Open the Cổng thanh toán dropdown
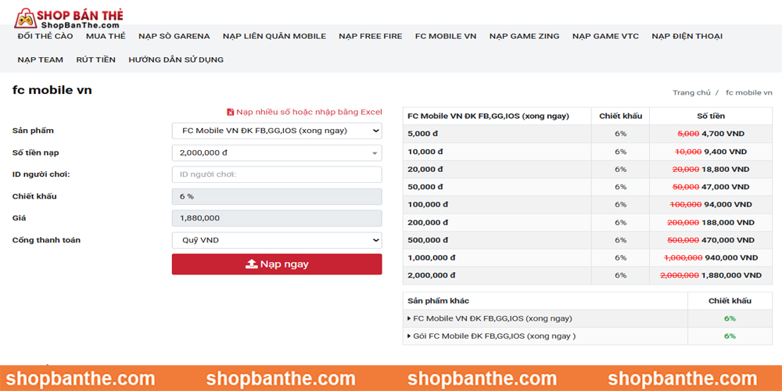Viewport: 782px width, 391px height. click(x=277, y=240)
